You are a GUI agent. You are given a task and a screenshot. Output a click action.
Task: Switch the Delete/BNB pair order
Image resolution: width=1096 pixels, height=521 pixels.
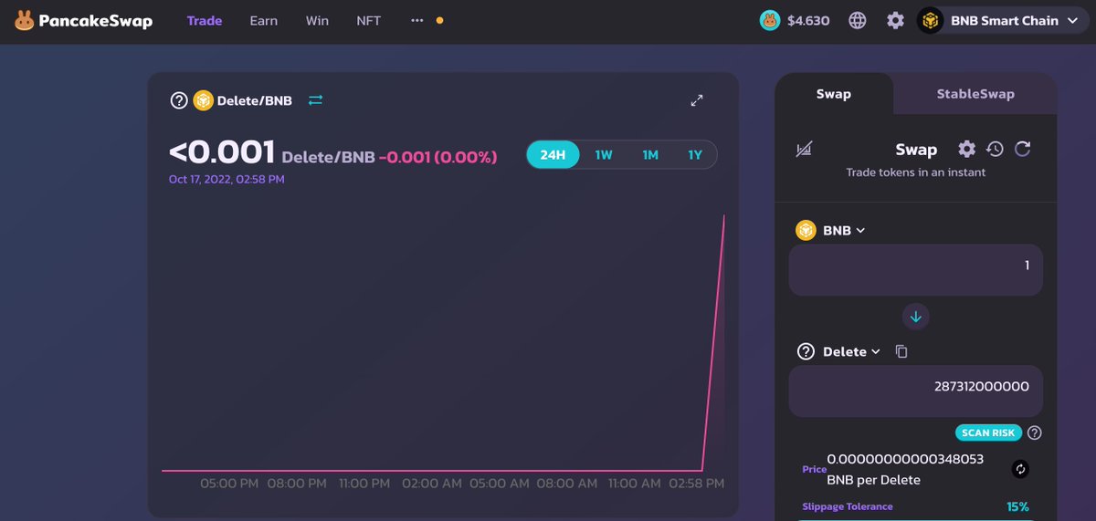[x=315, y=100]
